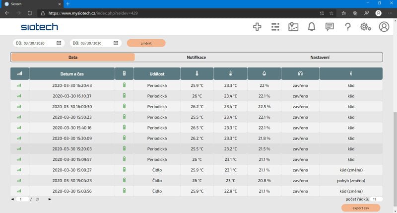Click humidity droplet column header
Image resolution: width=397 pixels, height=213 pixels.
coord(264,73)
